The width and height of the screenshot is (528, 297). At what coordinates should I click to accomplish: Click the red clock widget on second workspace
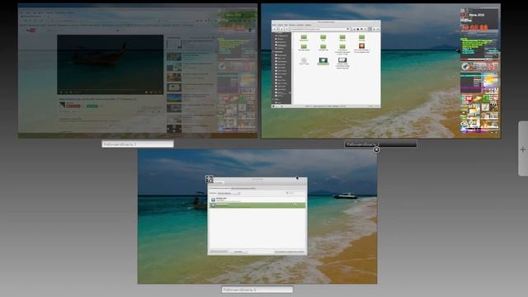[474, 27]
